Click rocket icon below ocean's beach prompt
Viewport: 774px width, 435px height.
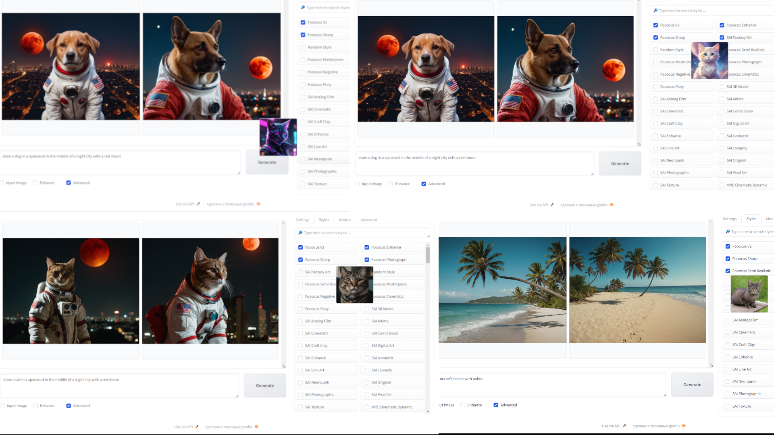624,426
